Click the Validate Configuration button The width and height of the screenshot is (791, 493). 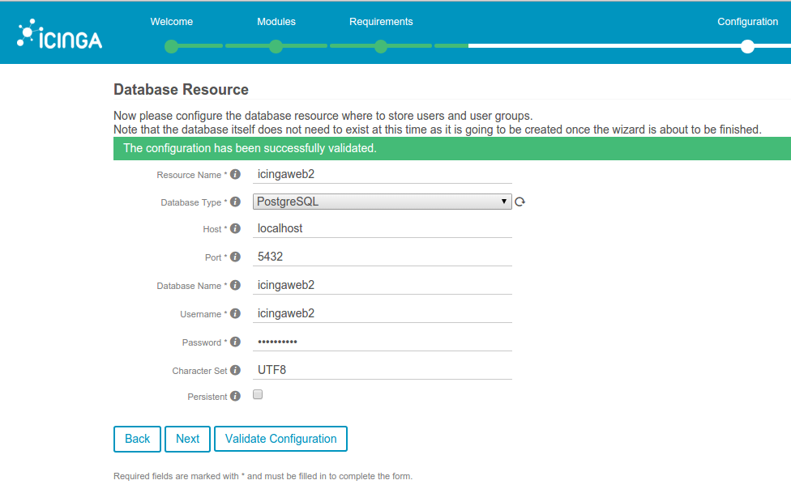point(280,439)
